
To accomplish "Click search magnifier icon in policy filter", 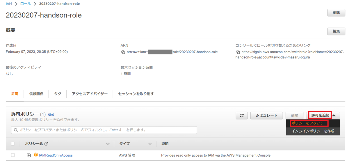I will (x=16, y=130).
